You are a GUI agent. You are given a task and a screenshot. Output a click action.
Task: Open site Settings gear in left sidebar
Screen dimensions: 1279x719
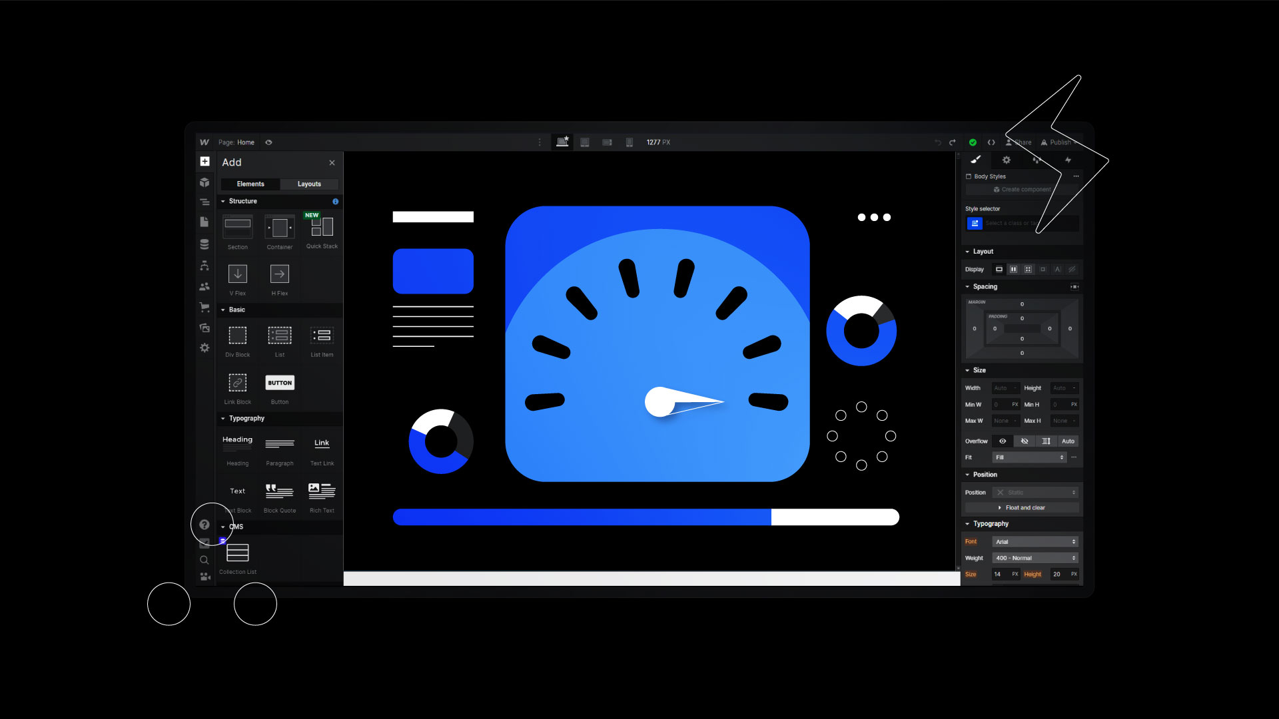click(205, 348)
